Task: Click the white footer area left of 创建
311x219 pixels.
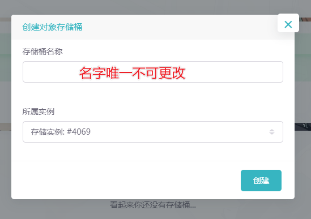Action: [126, 180]
